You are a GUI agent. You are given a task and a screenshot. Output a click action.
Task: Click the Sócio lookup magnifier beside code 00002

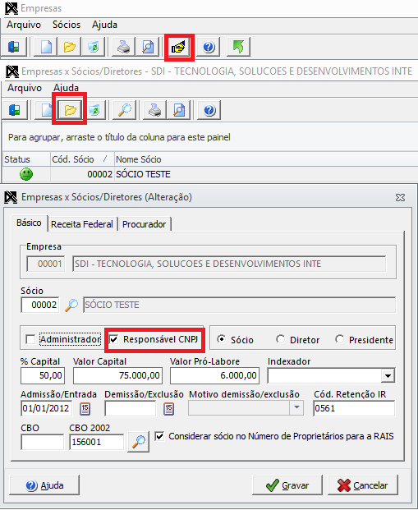(71, 305)
